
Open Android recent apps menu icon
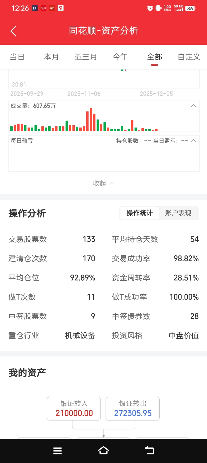(57, 451)
